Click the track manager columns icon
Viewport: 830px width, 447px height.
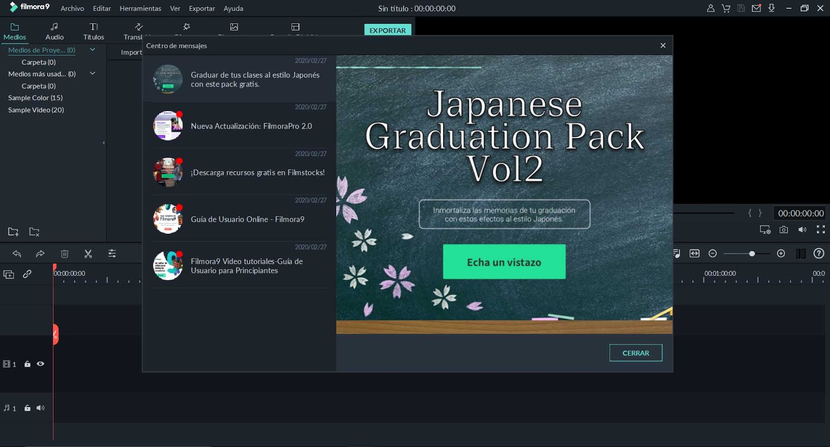point(801,254)
